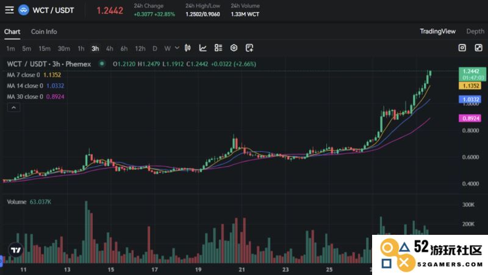Click the MA 7 close indicator legend

[34, 75]
